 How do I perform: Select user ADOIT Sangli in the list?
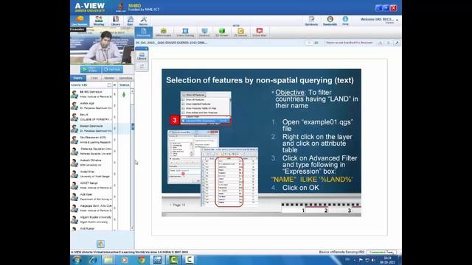[x=91, y=185]
